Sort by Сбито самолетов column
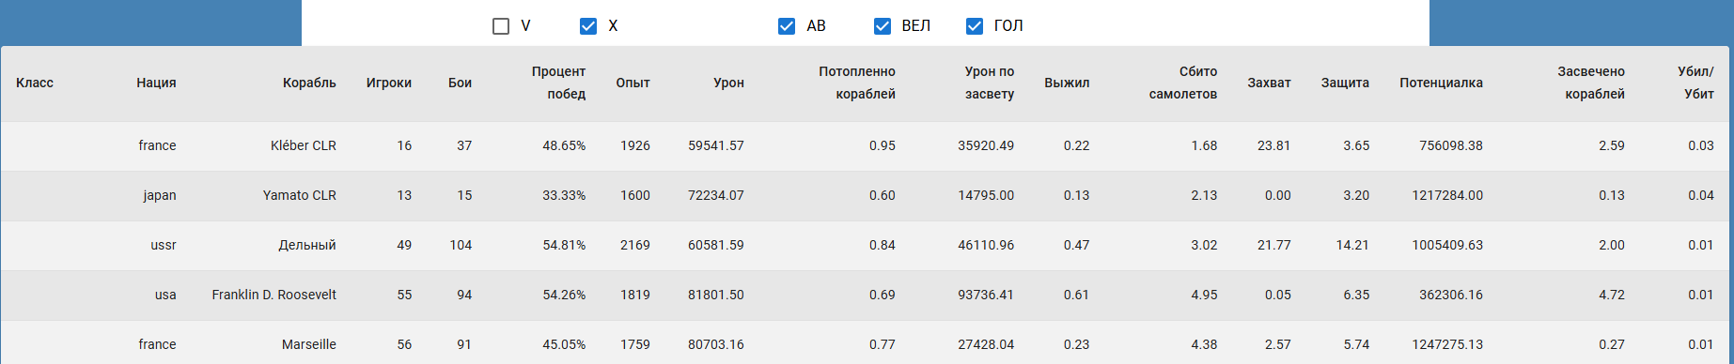This screenshot has width=1734, height=364. click(x=1183, y=83)
